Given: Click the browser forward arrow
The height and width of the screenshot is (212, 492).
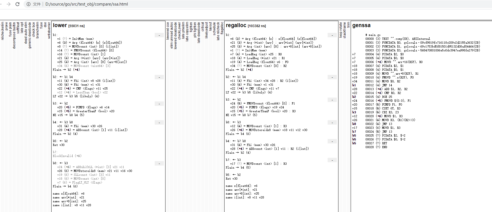Looking at the screenshot, I should pyautogui.click(x=9, y=4).
